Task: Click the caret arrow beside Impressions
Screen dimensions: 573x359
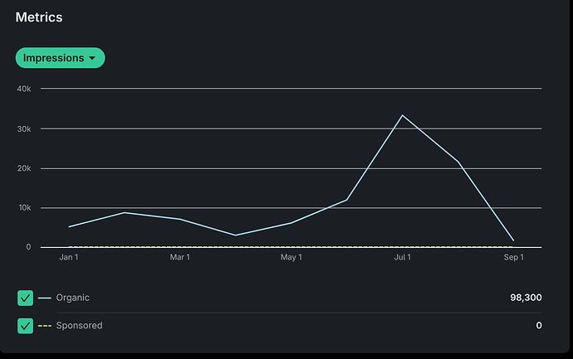Action: coord(91,58)
